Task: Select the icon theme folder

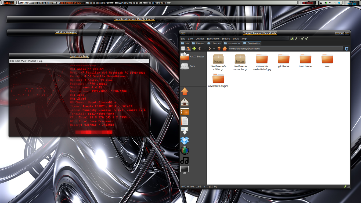Action: (305, 61)
